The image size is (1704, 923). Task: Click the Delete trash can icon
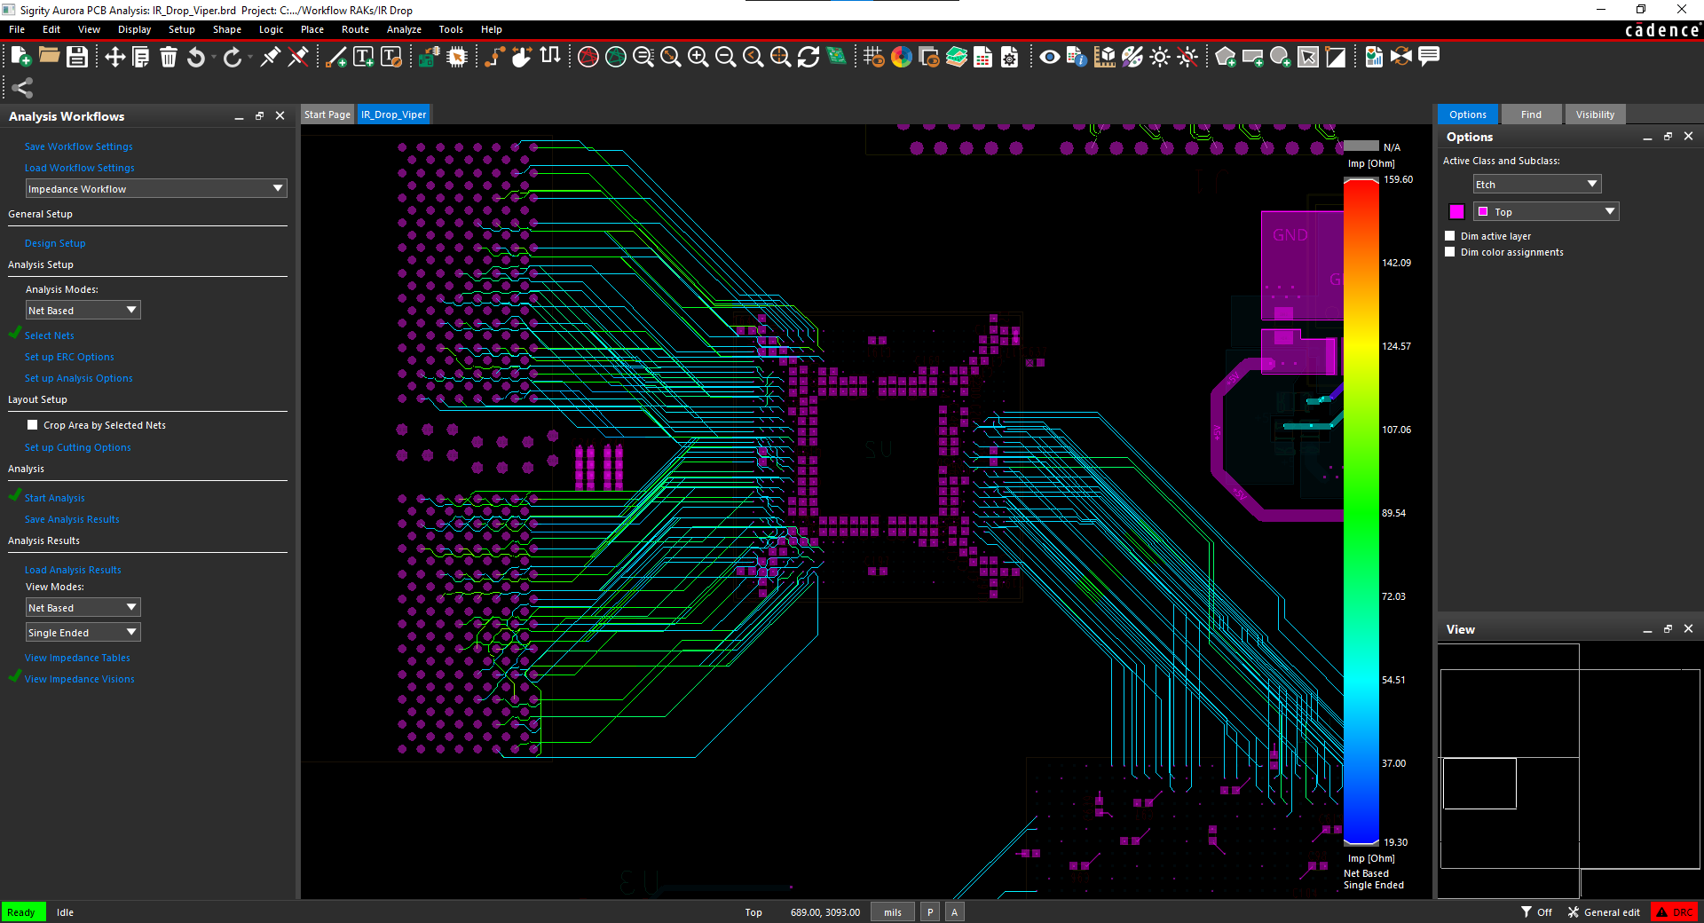tap(169, 57)
